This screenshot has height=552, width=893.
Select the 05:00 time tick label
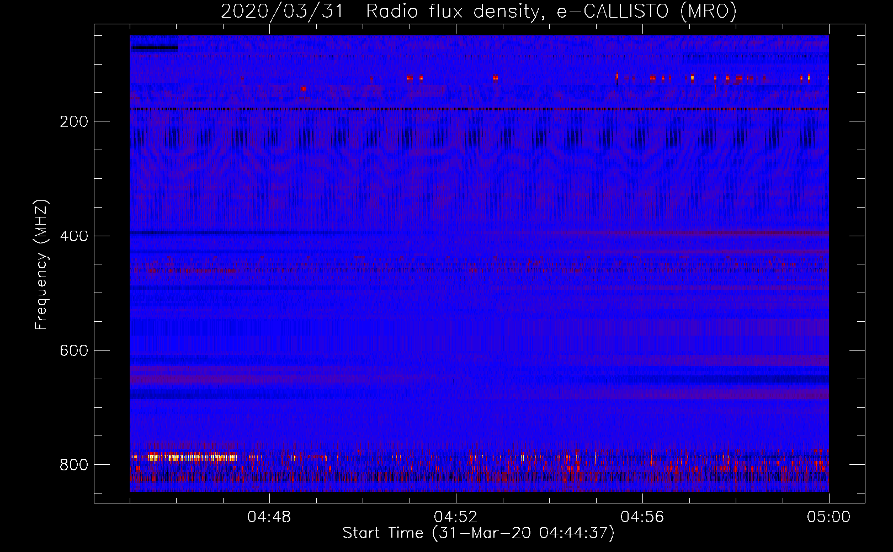tap(829, 517)
